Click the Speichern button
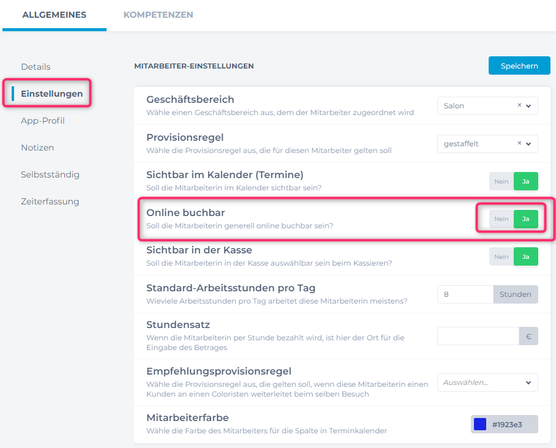The width and height of the screenshot is (556, 448). (x=519, y=65)
